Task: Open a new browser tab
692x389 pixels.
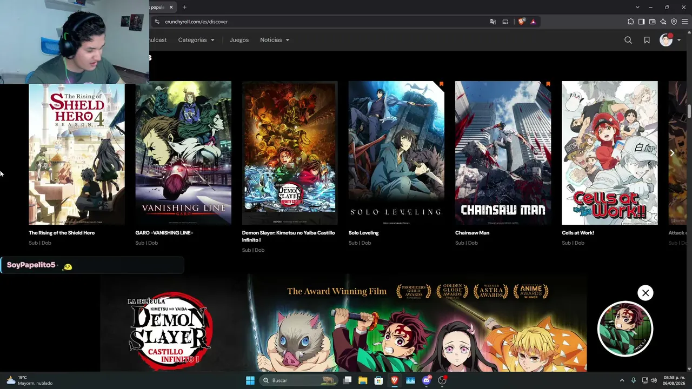Action: (184, 7)
